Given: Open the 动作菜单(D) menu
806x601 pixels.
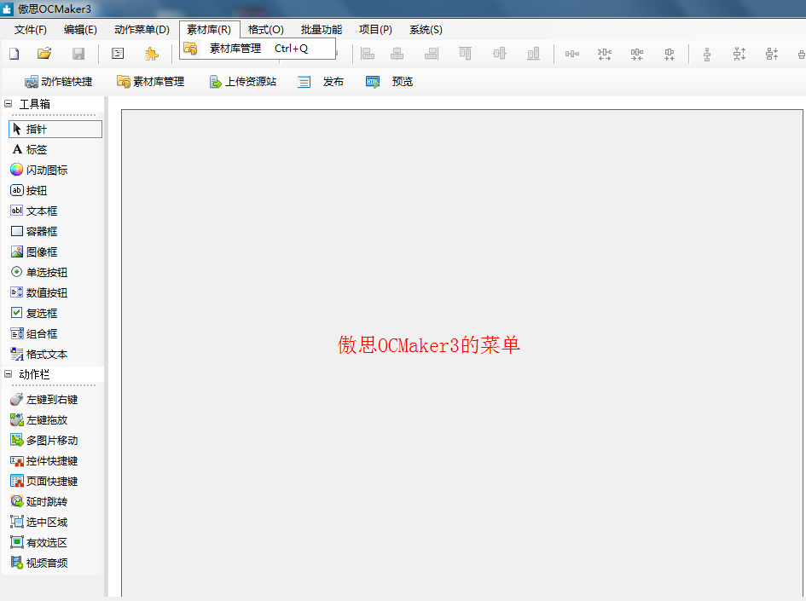Looking at the screenshot, I should [x=142, y=30].
